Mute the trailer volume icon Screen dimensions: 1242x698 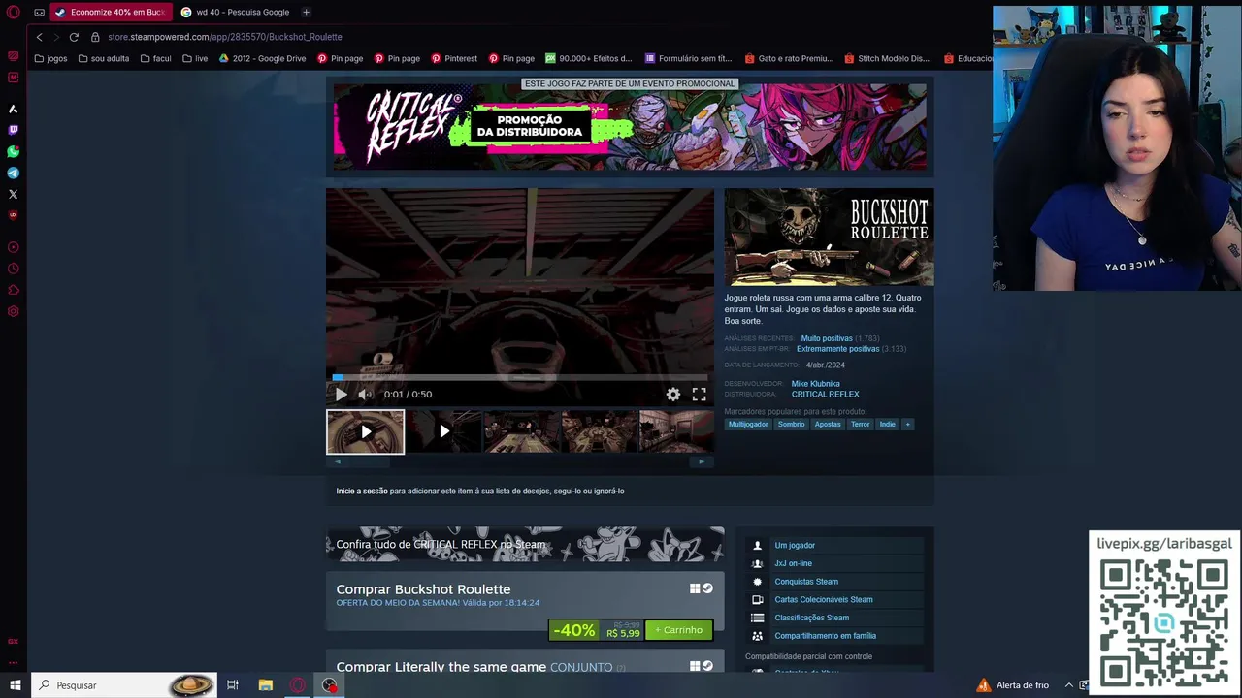[x=364, y=394]
